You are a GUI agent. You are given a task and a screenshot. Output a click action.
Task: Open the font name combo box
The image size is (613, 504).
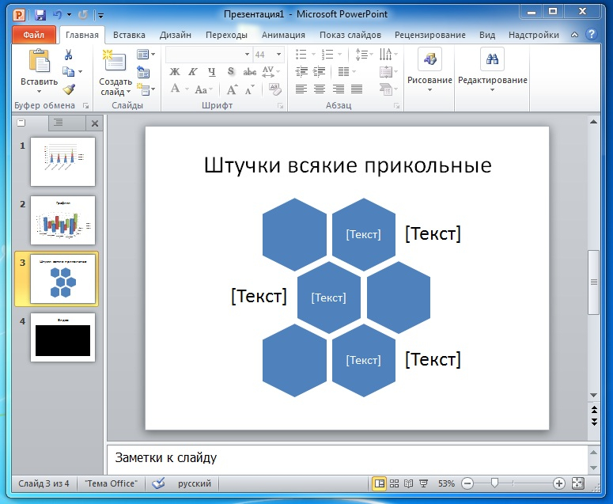(x=208, y=55)
